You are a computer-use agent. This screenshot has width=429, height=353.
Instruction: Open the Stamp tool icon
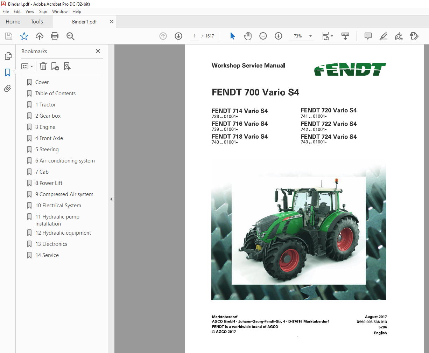(414, 36)
